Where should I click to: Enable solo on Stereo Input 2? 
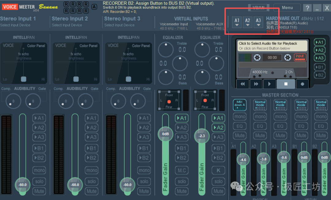(x=92, y=181)
